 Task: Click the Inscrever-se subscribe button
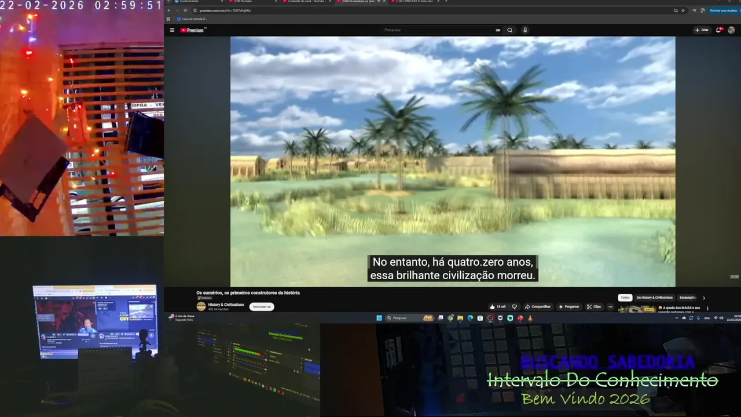[262, 306]
